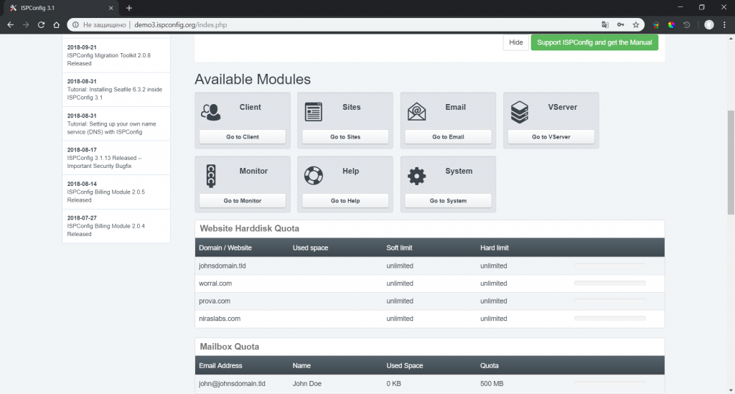Click the Email Address column header

[x=220, y=365]
